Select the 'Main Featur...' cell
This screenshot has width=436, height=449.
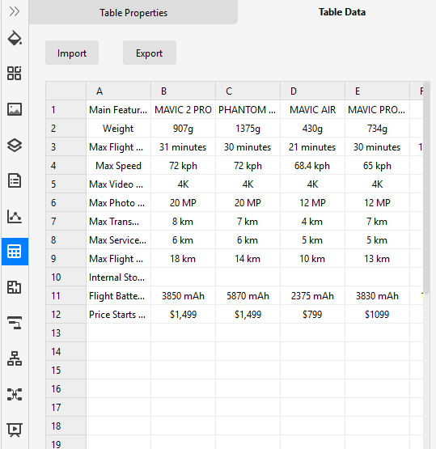(x=119, y=110)
